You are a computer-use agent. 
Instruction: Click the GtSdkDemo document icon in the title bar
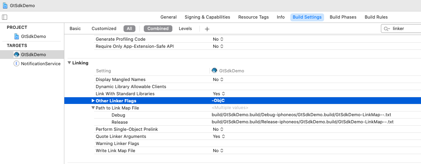[x=5, y=6]
